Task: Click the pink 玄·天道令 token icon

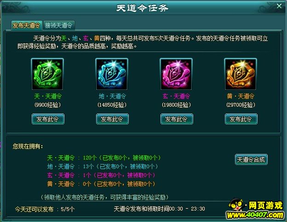Action: [x=176, y=74]
